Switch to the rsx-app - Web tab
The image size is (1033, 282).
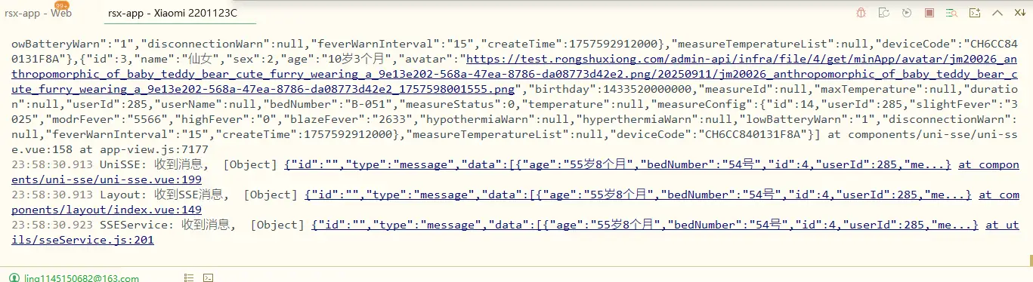tap(38, 13)
